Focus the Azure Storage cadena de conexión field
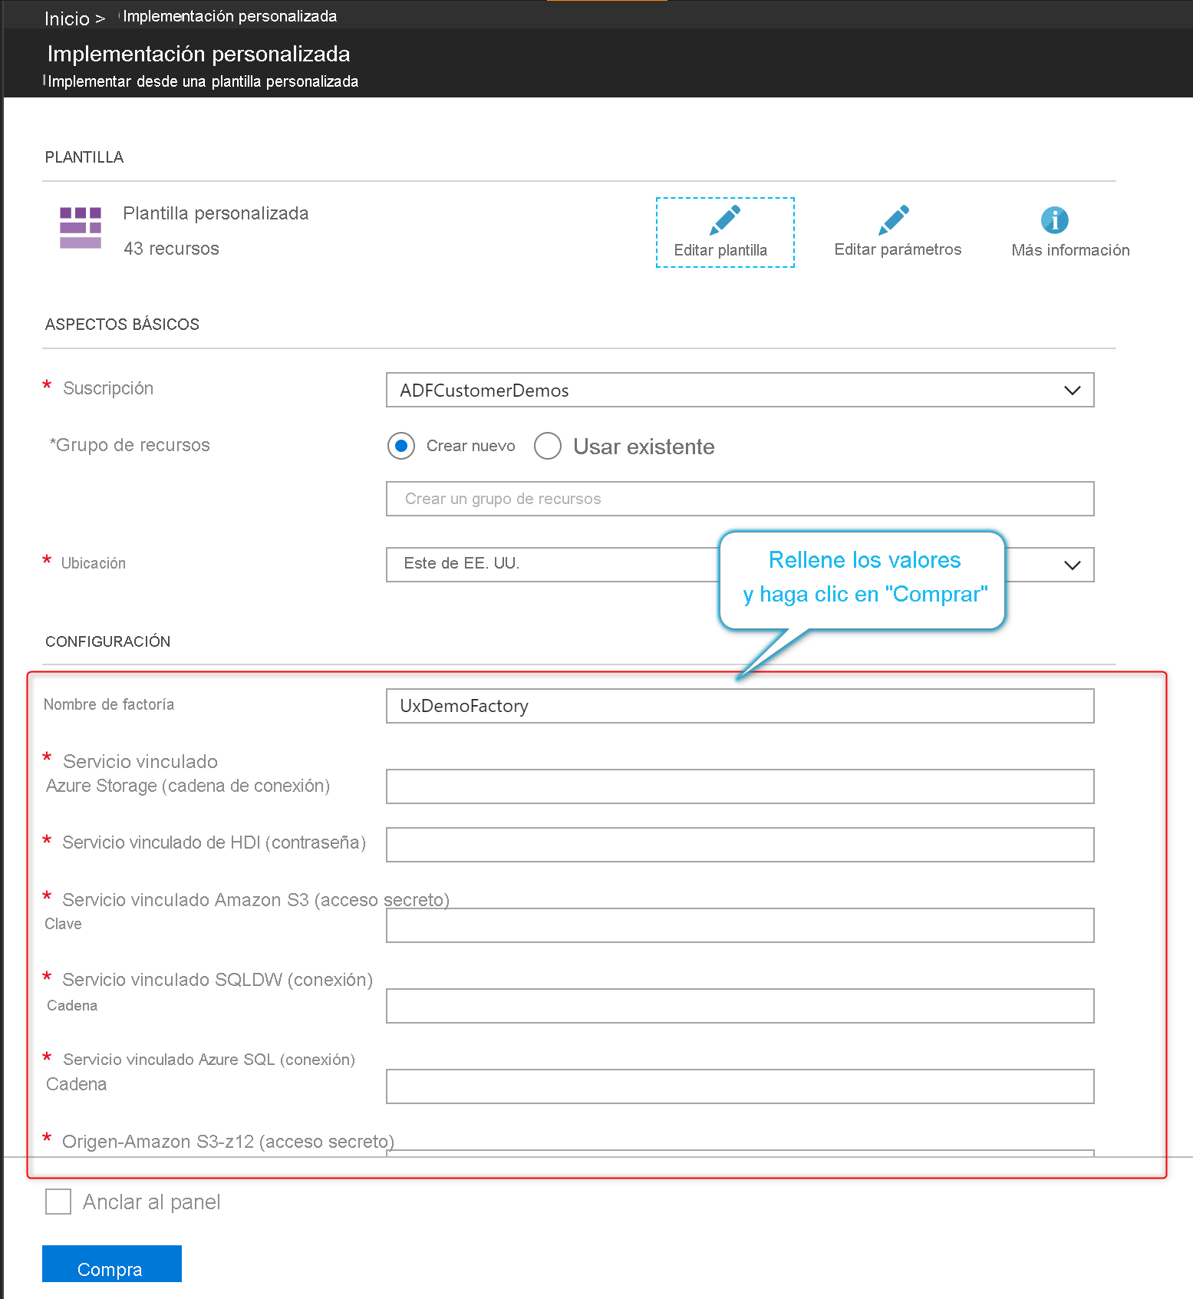The height and width of the screenshot is (1299, 1193). [740, 786]
